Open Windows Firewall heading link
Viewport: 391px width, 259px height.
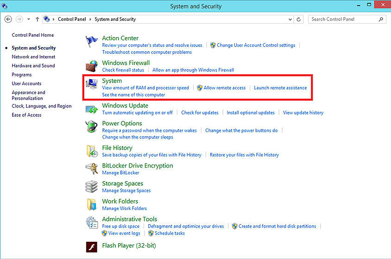click(126, 63)
